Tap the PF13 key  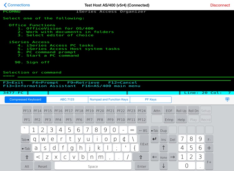coord(27,111)
